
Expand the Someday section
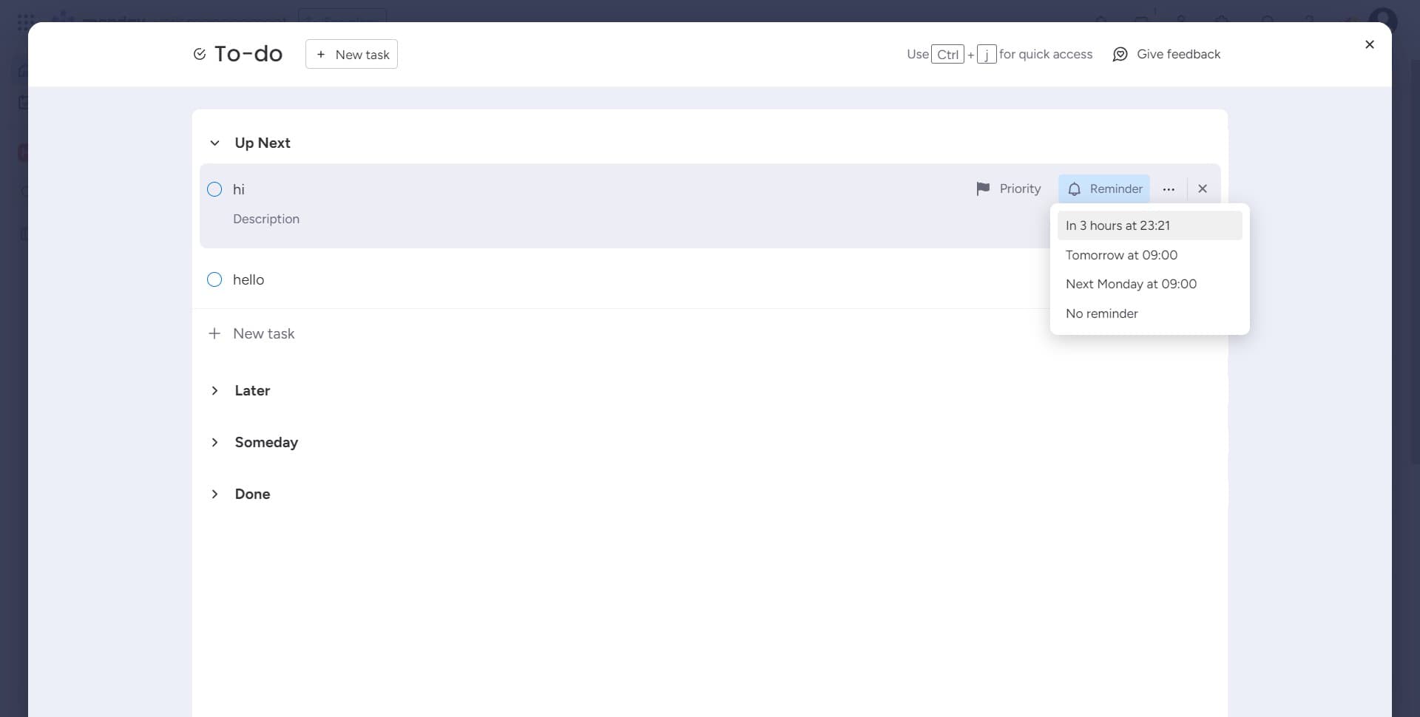(x=214, y=442)
